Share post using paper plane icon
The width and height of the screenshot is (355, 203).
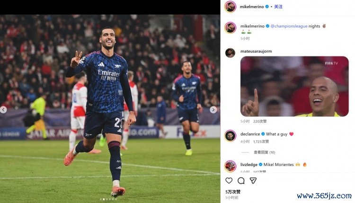point(253,180)
